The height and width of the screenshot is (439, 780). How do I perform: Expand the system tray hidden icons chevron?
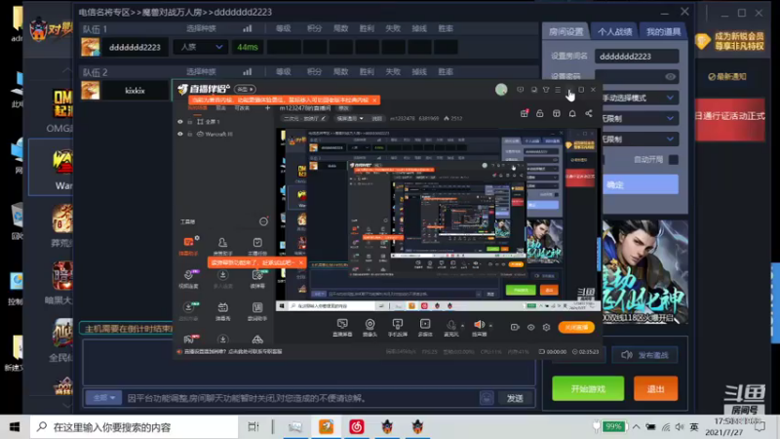click(x=636, y=426)
